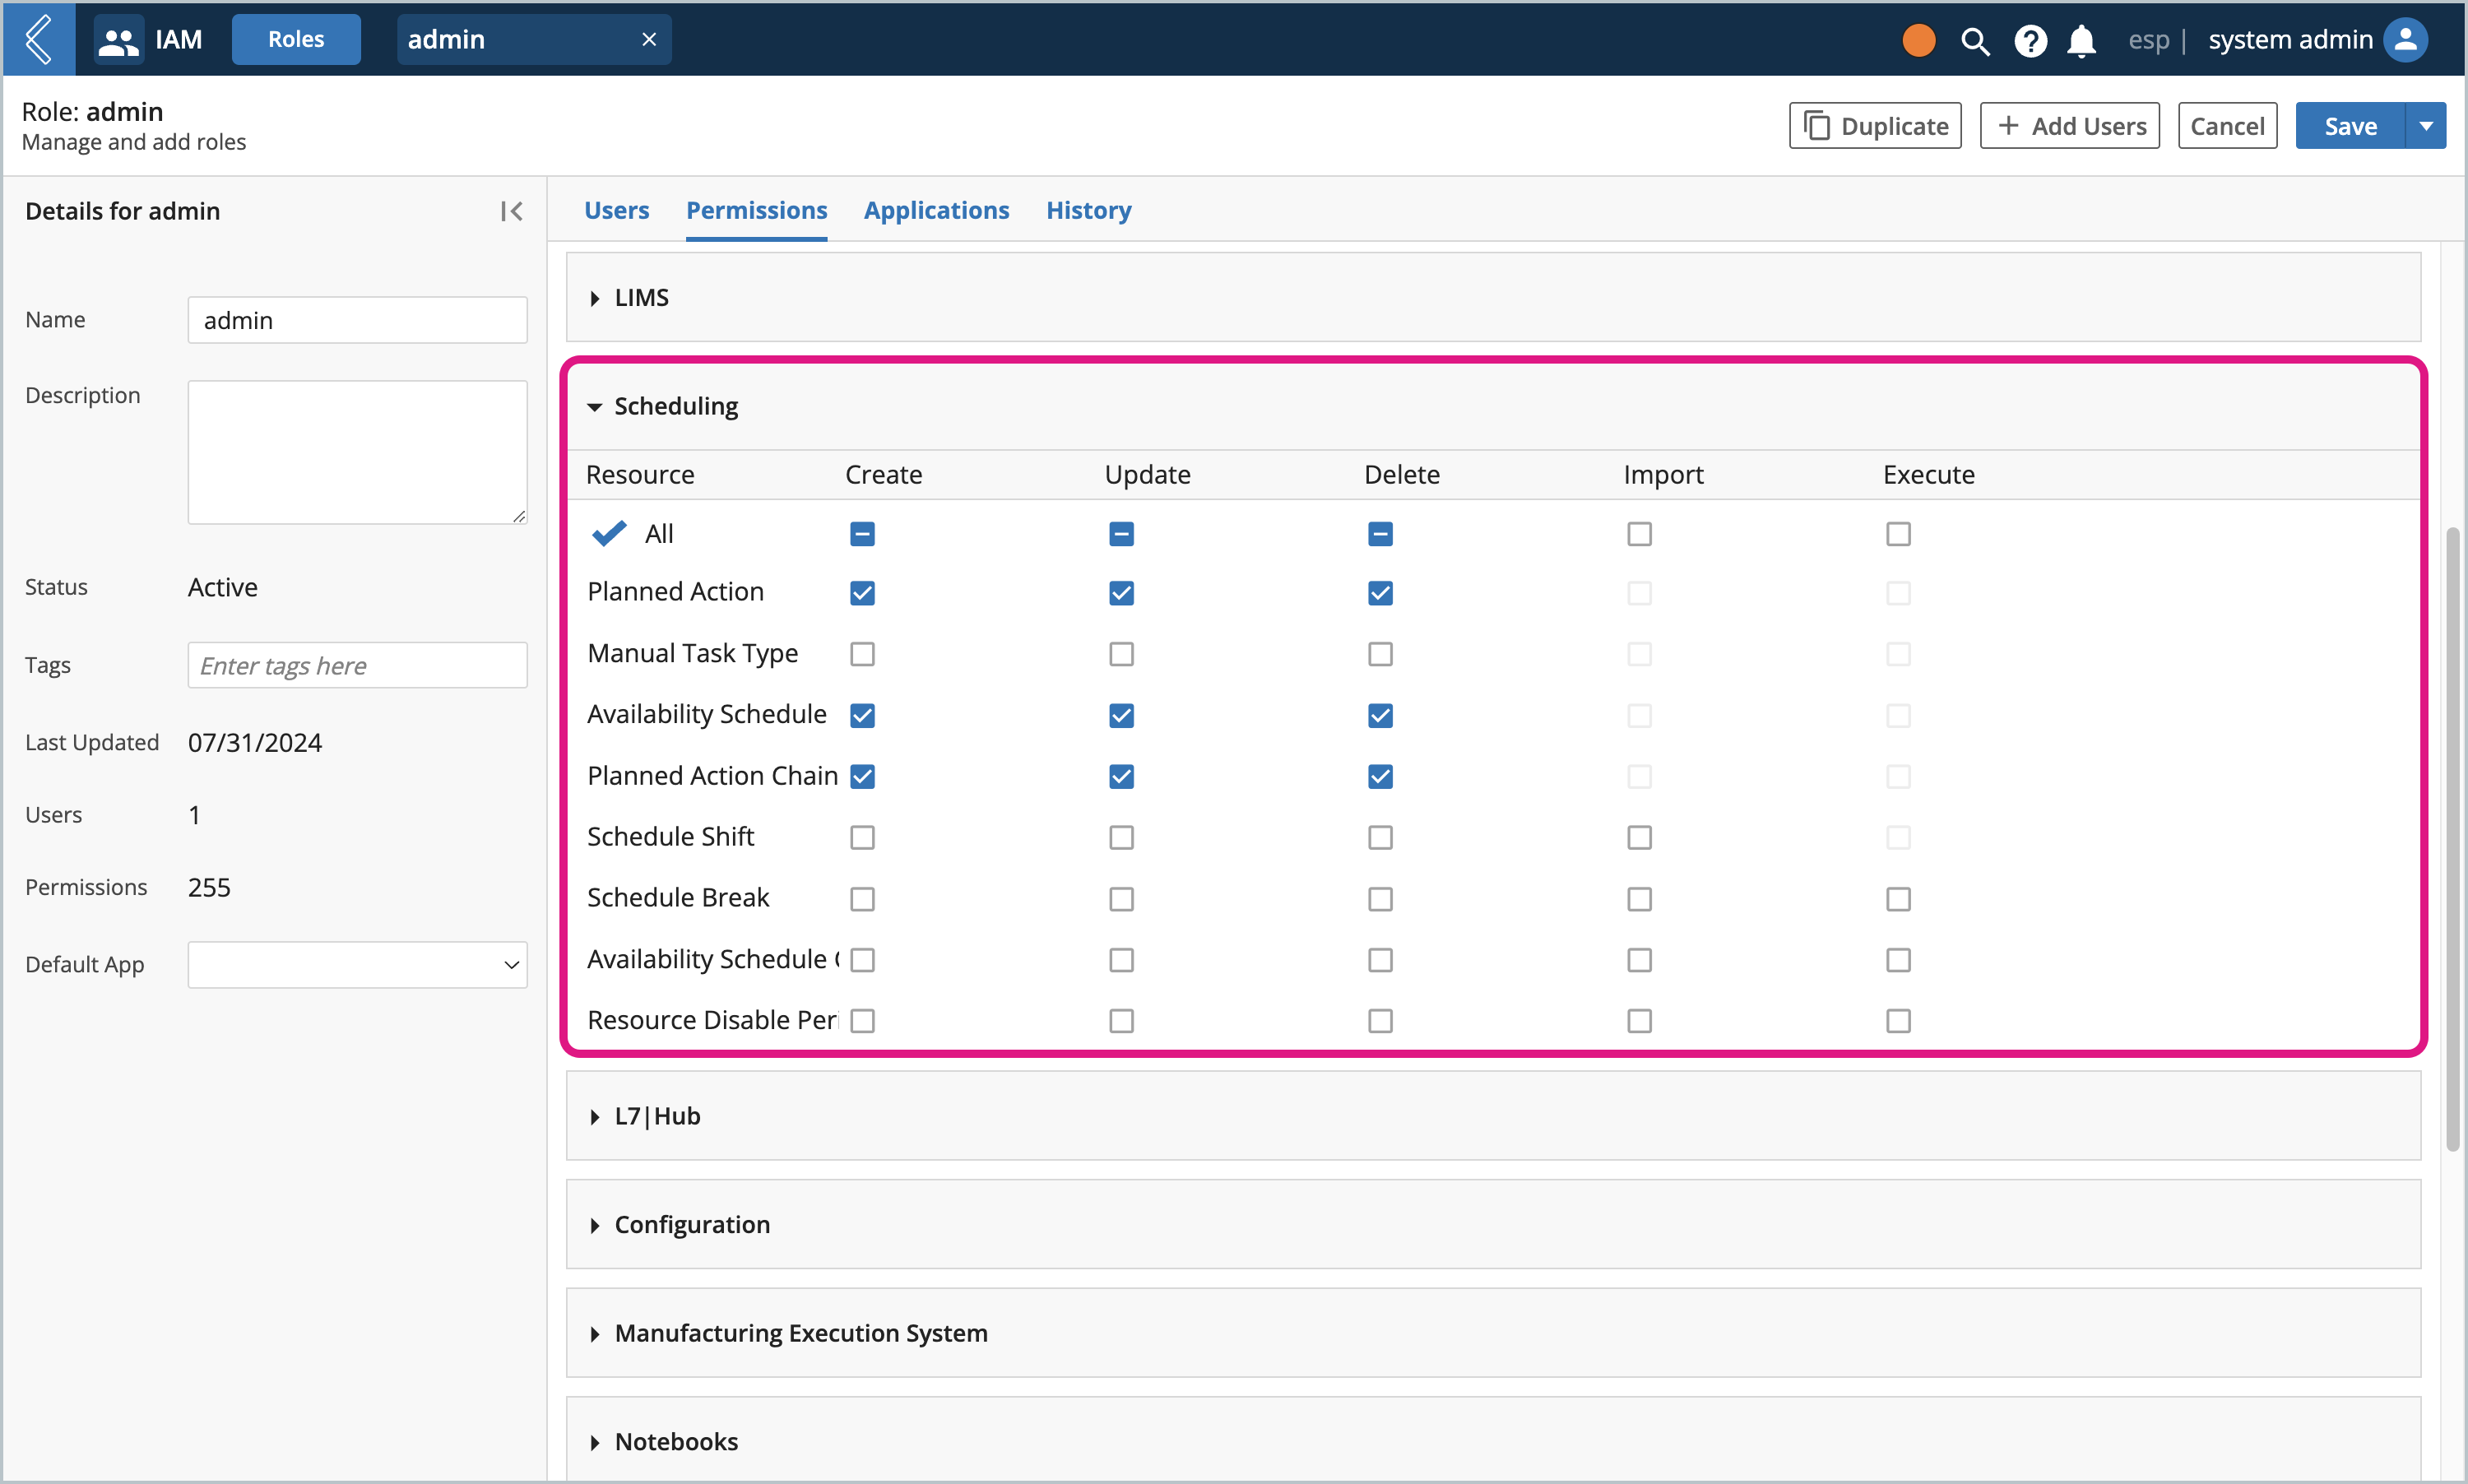The image size is (2468, 1484).
Task: Click the Name input field
Action: 357,320
